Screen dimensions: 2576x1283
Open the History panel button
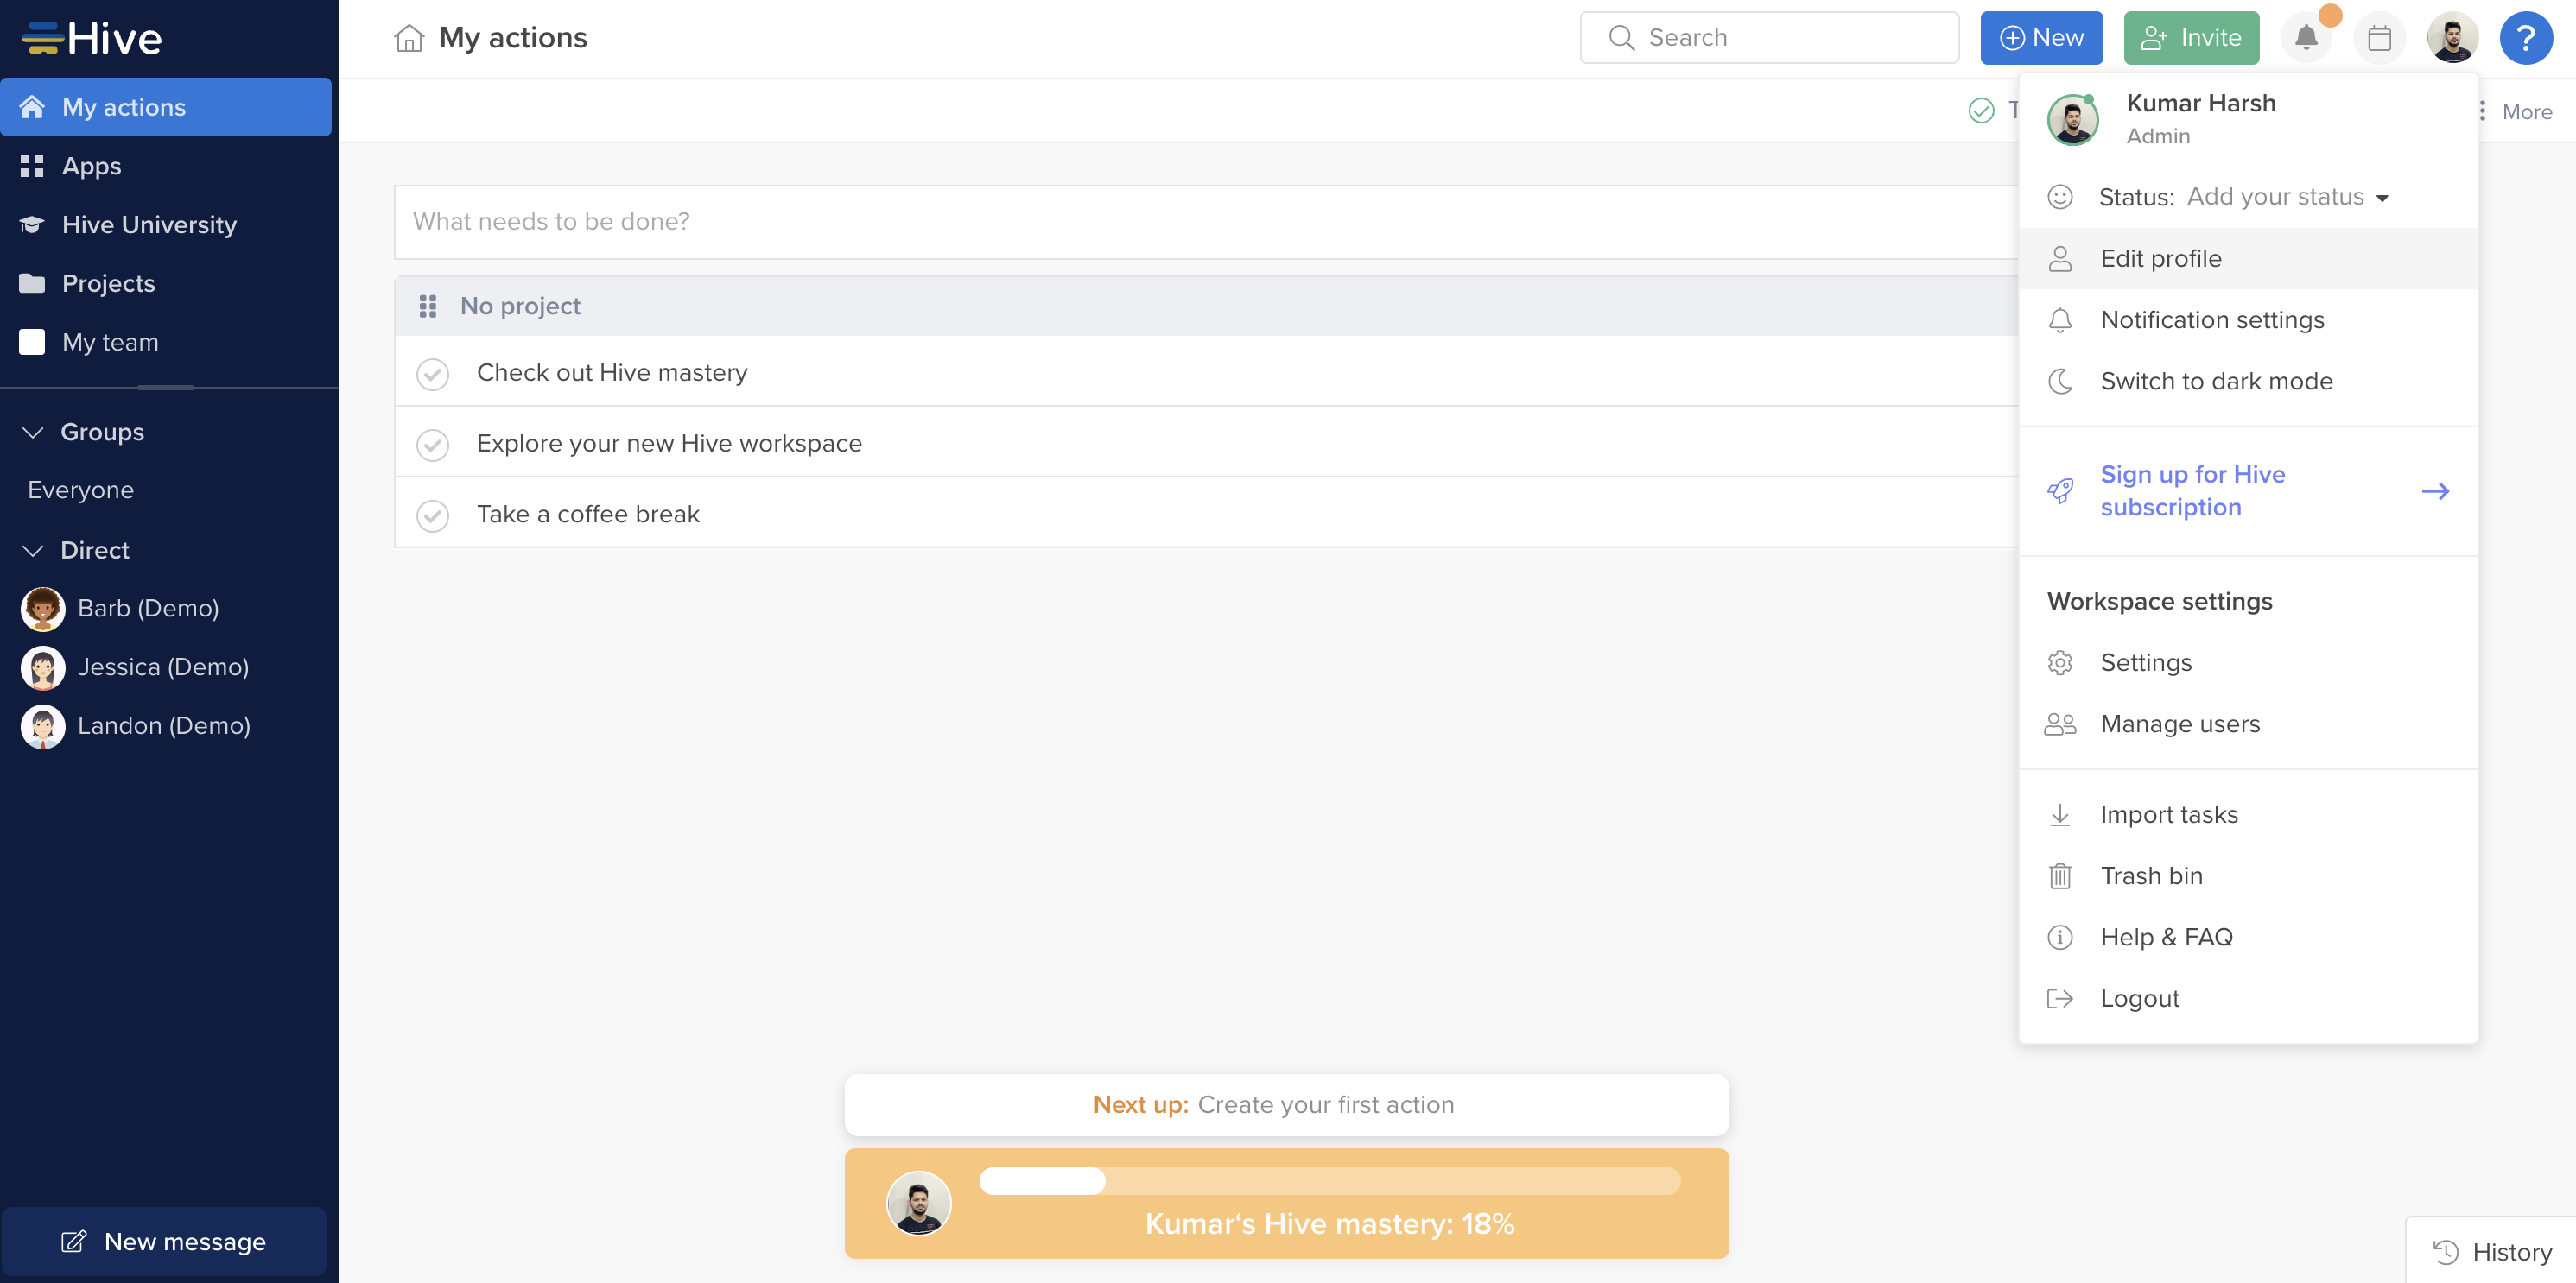2491,1251
